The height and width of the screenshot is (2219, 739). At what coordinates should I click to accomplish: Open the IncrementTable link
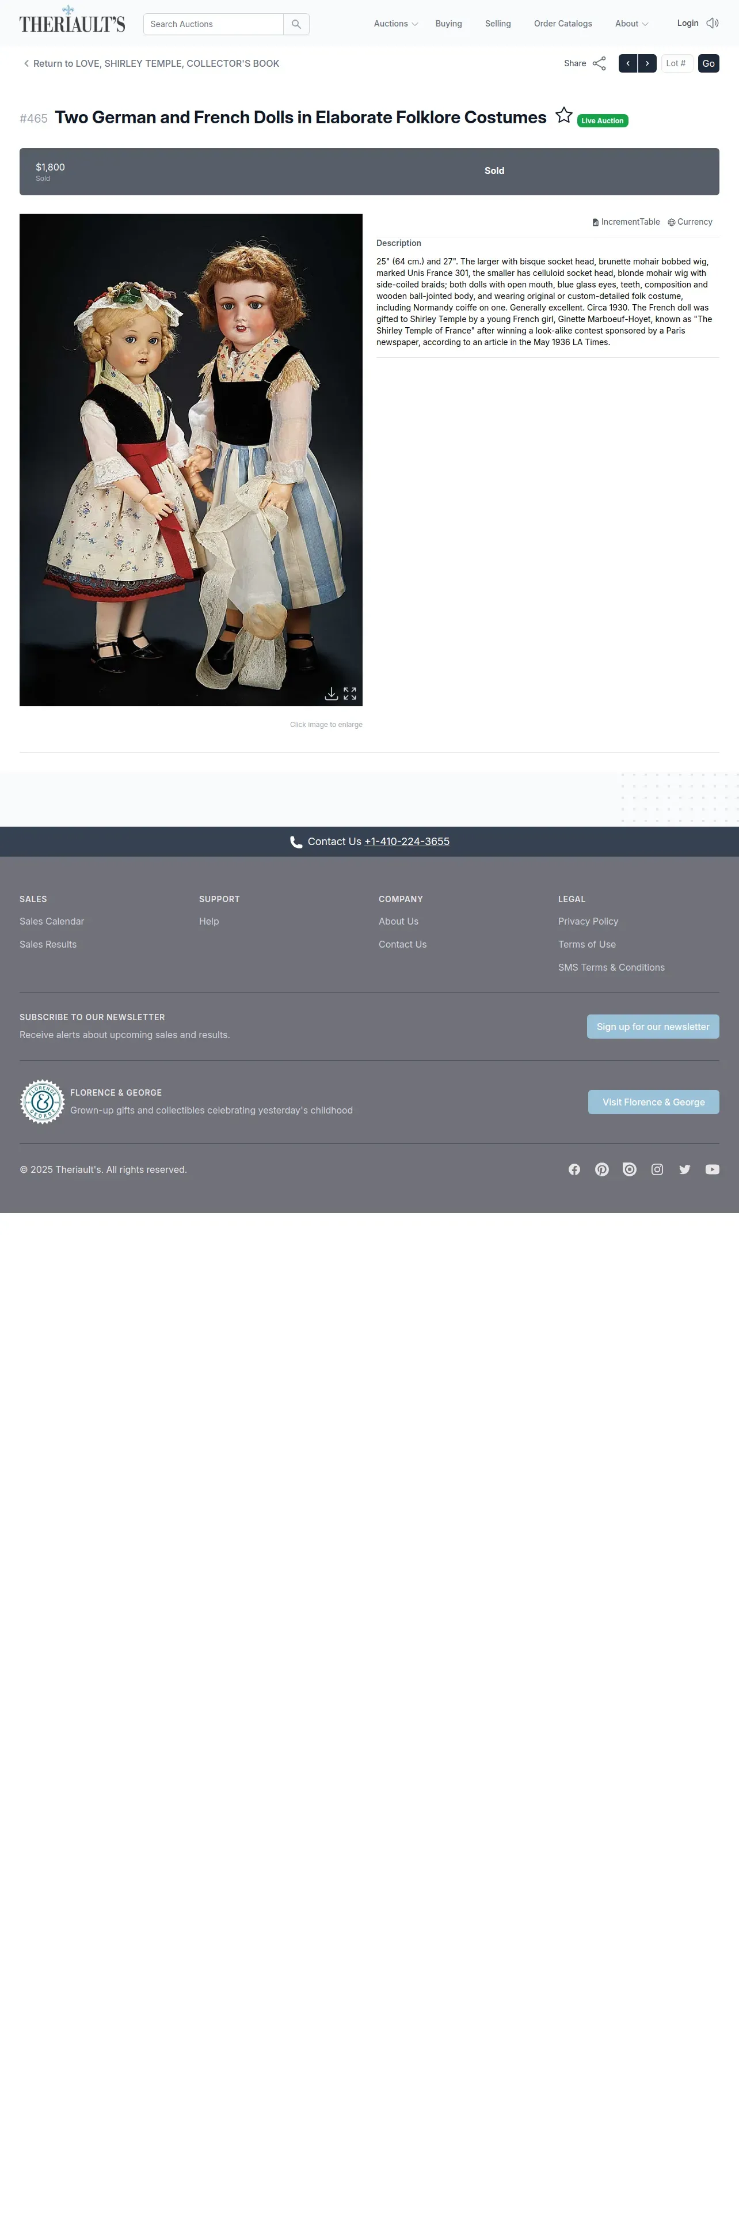click(626, 222)
